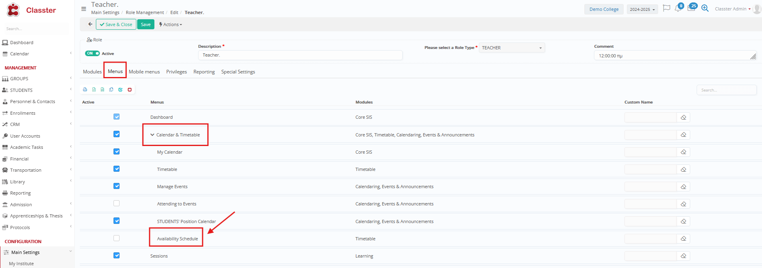Click the red deselect-all square icon
This screenshot has width=762, height=268.
click(130, 89)
